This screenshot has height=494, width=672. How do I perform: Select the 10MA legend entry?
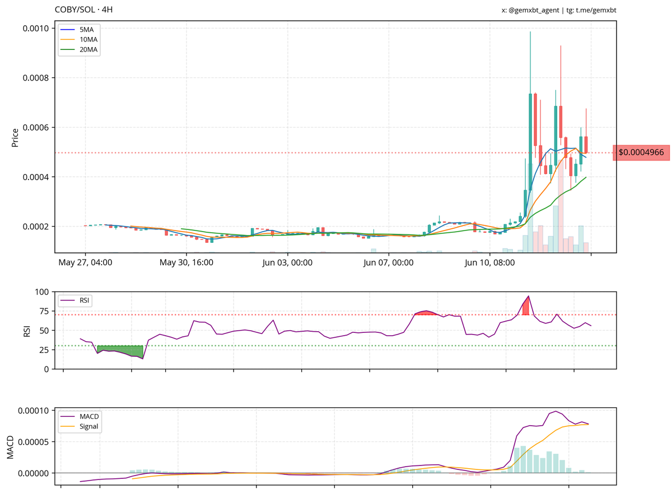tap(80, 40)
